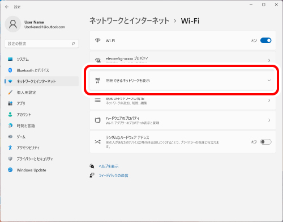Viewport: 283px width, 222px height.
Task: Expand the 利用できるネットワークを表示 chevron
Action: click(x=269, y=81)
